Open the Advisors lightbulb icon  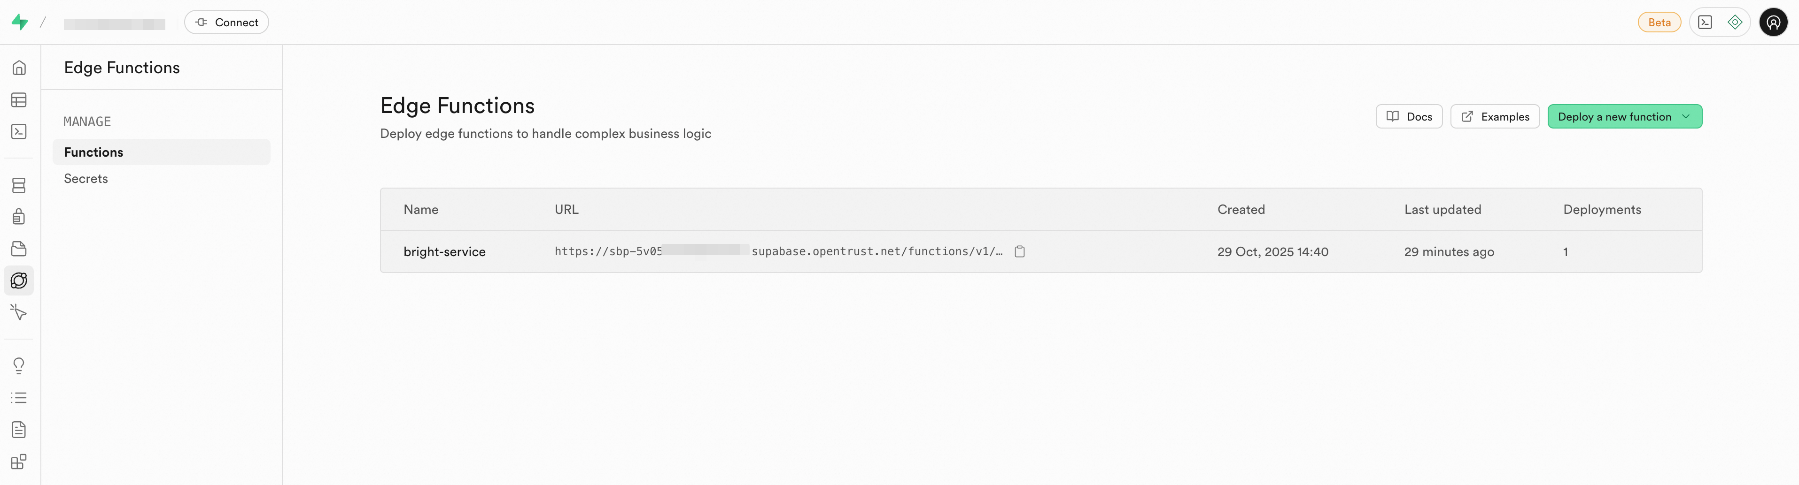click(19, 366)
